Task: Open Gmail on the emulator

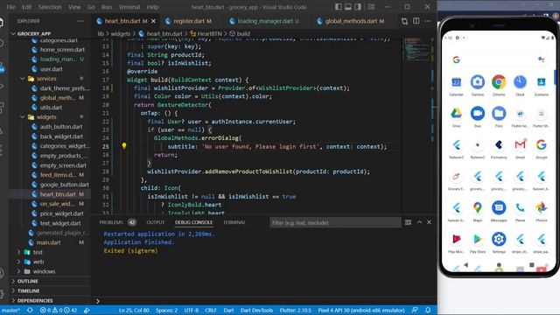Action: pyautogui.click(x=520, y=144)
